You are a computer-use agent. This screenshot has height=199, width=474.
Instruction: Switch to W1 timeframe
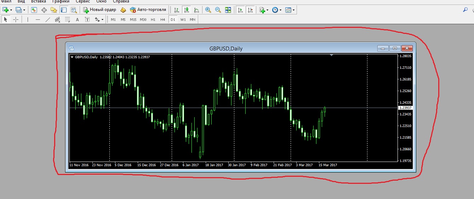183,20
